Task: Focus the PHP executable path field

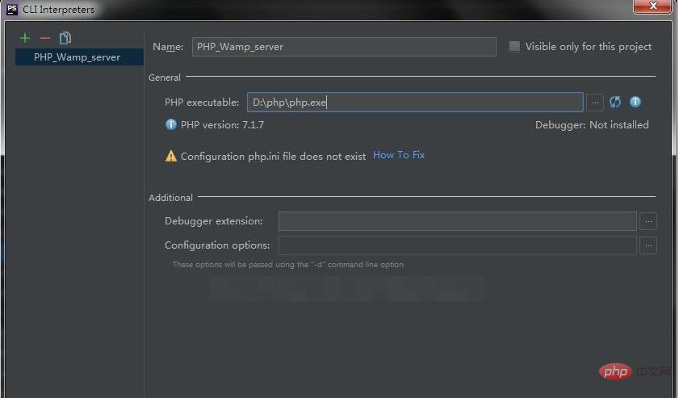Action: point(414,103)
